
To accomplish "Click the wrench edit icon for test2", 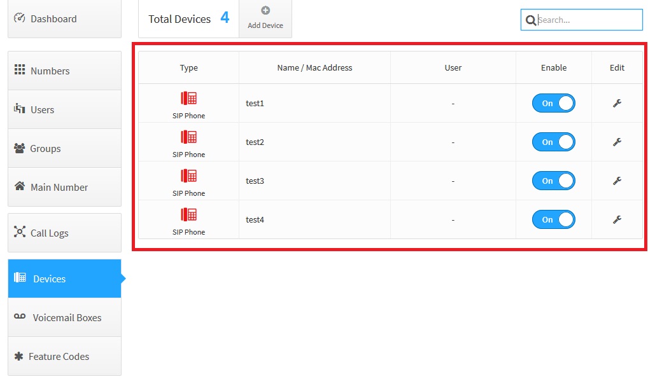I will pyautogui.click(x=617, y=142).
